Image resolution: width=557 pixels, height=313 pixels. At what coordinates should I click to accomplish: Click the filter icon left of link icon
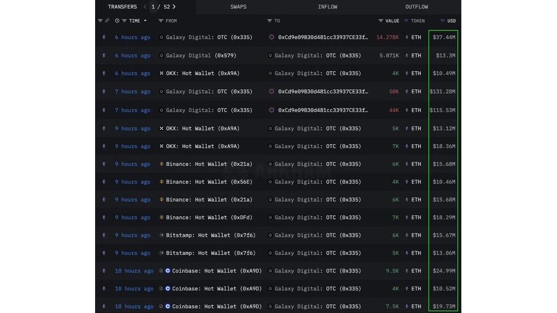pos(100,21)
